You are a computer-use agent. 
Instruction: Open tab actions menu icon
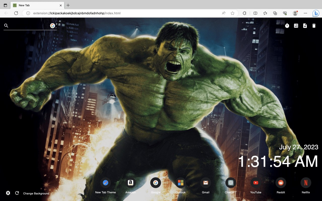click(5, 5)
